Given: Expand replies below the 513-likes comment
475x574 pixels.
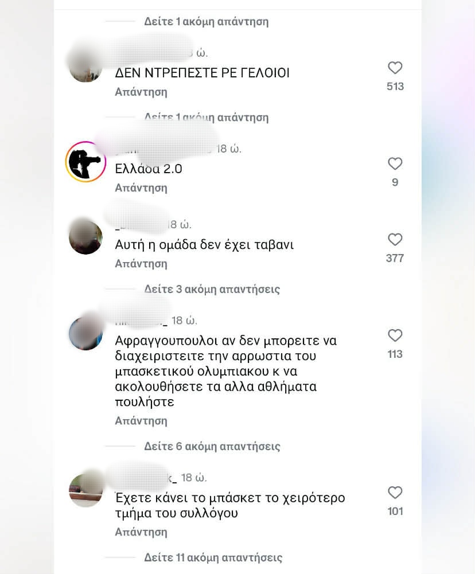Looking at the screenshot, I should (x=206, y=118).
